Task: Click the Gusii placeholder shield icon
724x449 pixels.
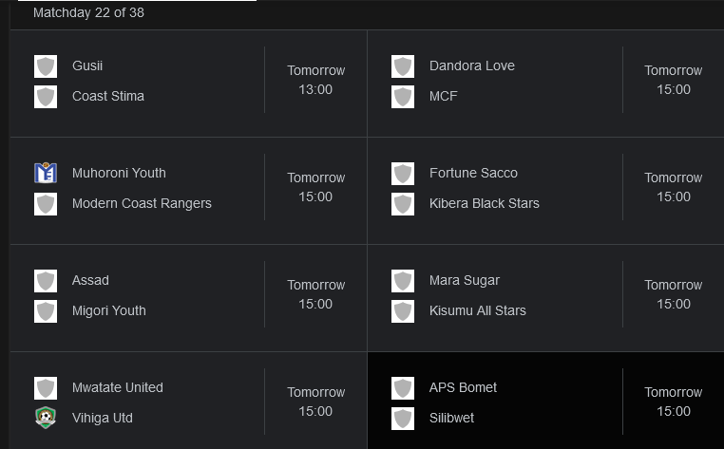Action: point(46,66)
